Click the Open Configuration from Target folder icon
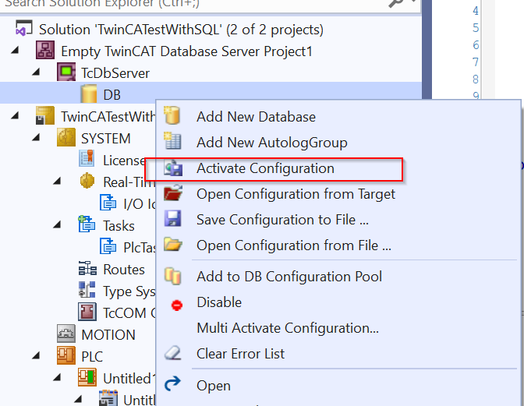This screenshot has height=406, width=524. 173,193
